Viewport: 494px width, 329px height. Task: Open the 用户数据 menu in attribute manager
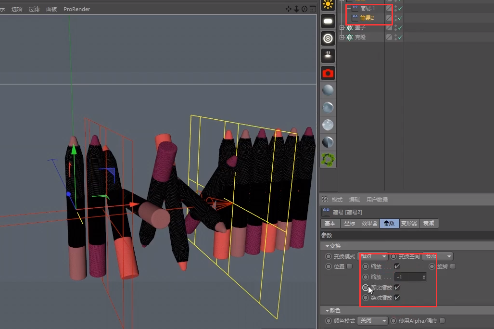(x=377, y=200)
